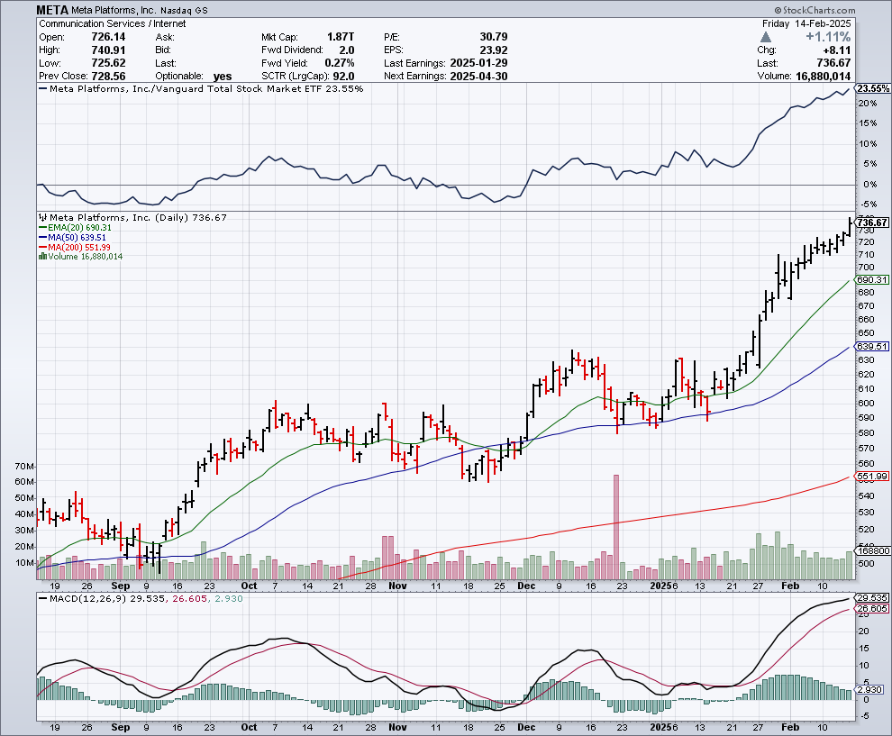
Task: Select the +1.11% percent change figure
Action: (828, 37)
